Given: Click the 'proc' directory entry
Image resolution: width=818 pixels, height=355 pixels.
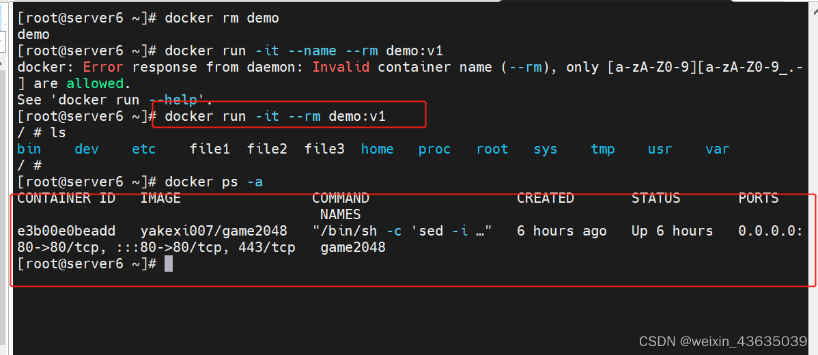Looking at the screenshot, I should pyautogui.click(x=434, y=149).
